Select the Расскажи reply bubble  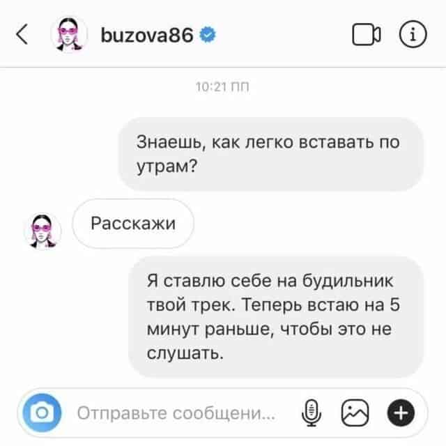pos(133,223)
